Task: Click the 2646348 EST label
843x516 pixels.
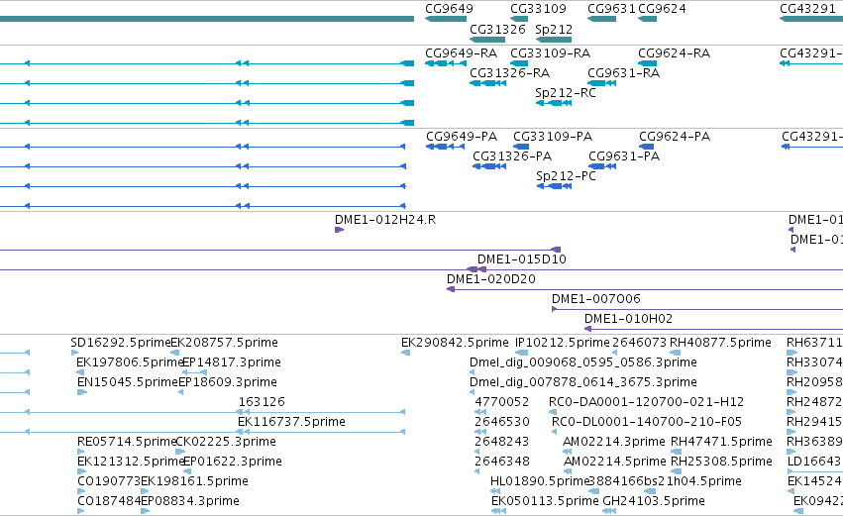Action: click(502, 462)
